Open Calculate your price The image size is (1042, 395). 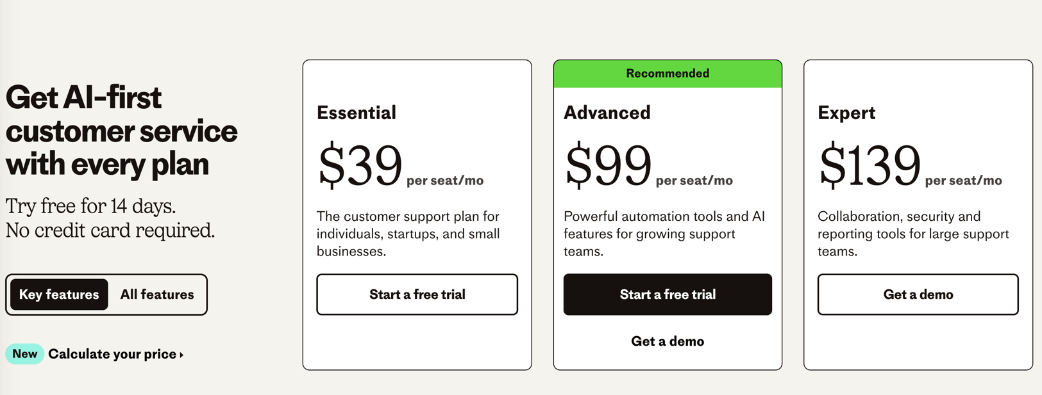112,353
